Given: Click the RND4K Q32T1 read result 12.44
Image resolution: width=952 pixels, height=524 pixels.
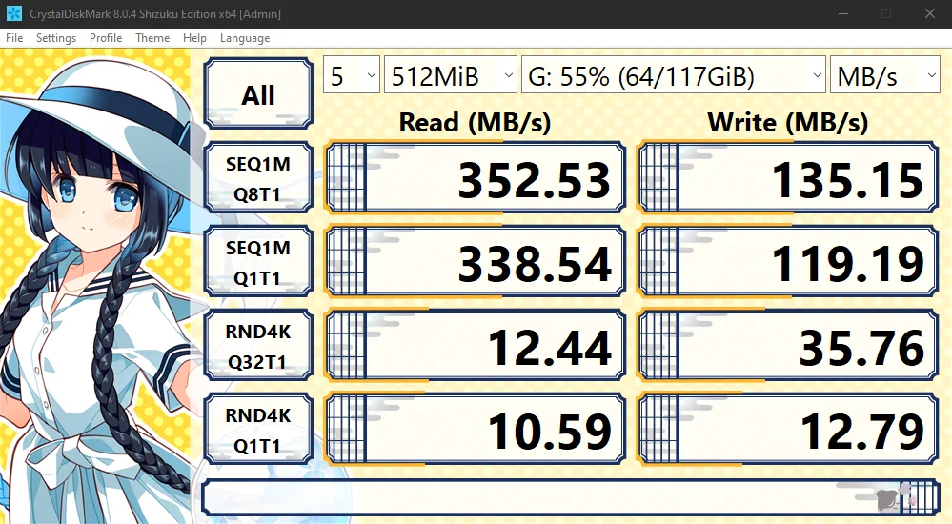Looking at the screenshot, I should 476,346.
